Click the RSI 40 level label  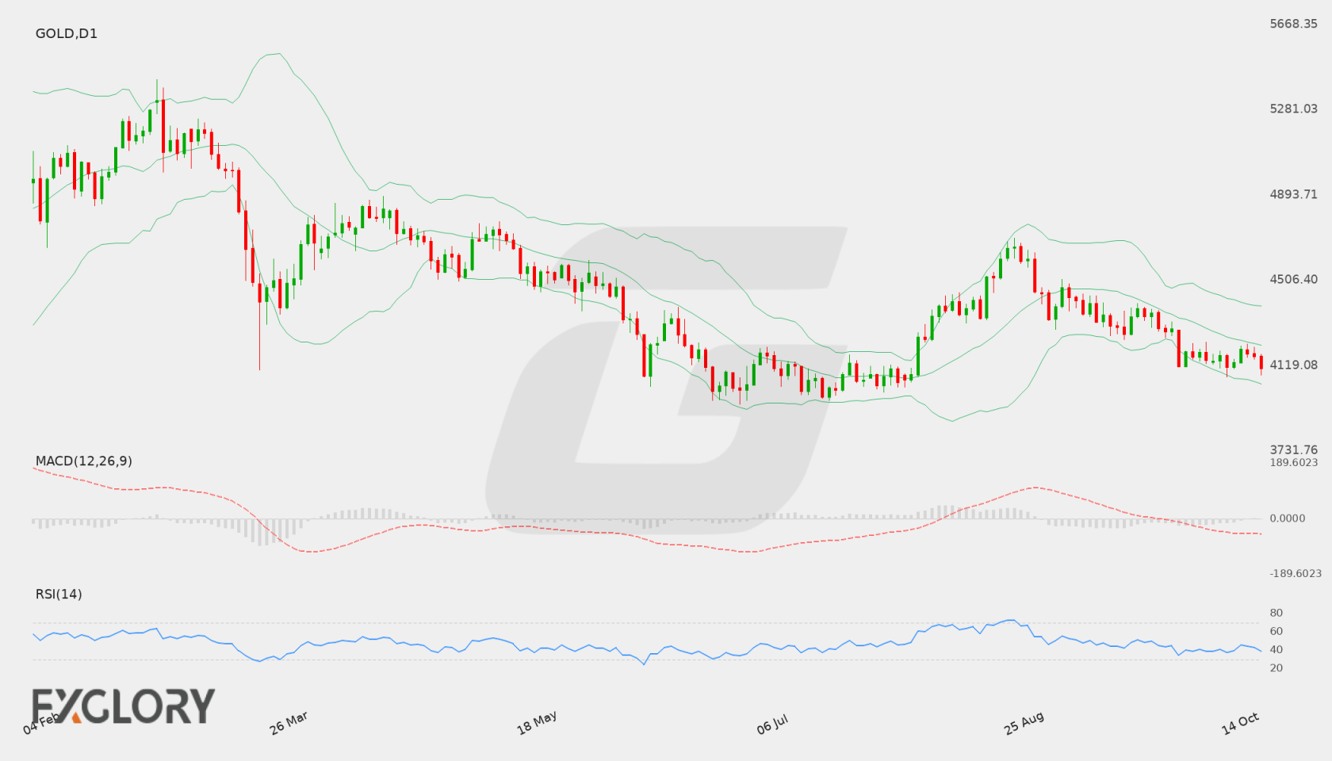point(1276,649)
